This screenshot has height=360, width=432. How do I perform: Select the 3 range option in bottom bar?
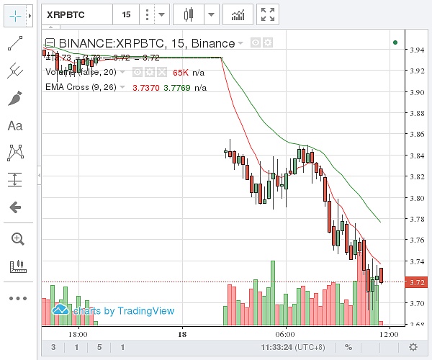[x=53, y=347]
